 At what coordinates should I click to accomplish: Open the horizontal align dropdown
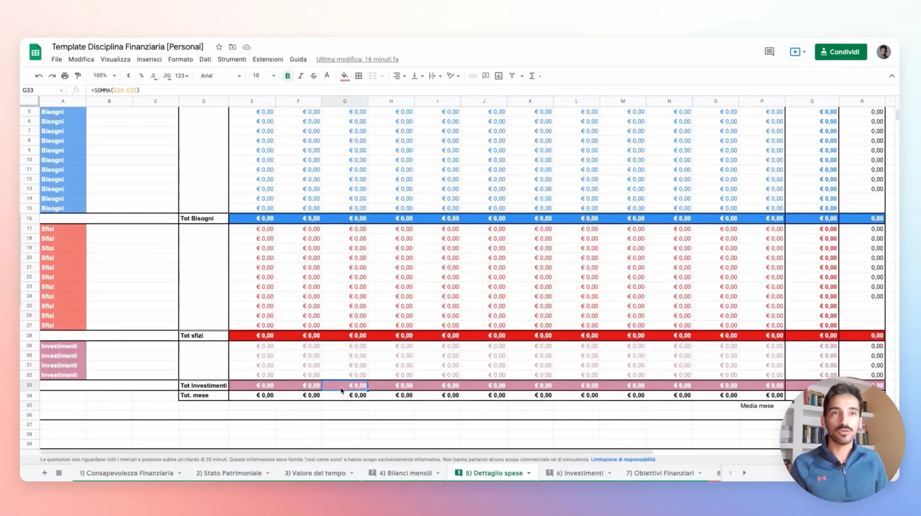point(399,76)
